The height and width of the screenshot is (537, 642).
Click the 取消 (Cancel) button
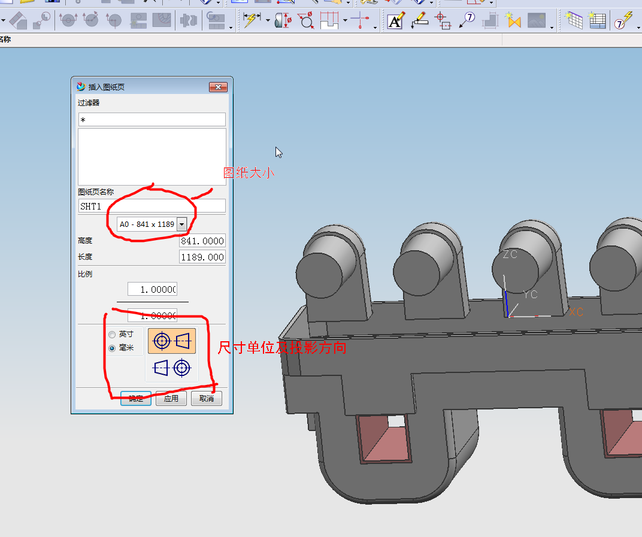207,398
